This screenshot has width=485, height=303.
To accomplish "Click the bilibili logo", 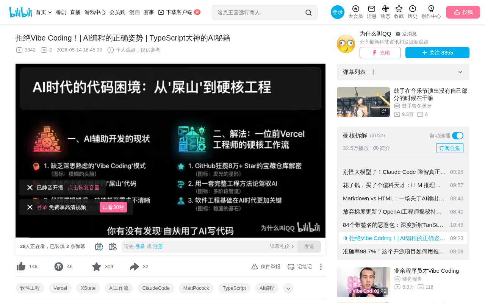I will pyautogui.click(x=20, y=12).
